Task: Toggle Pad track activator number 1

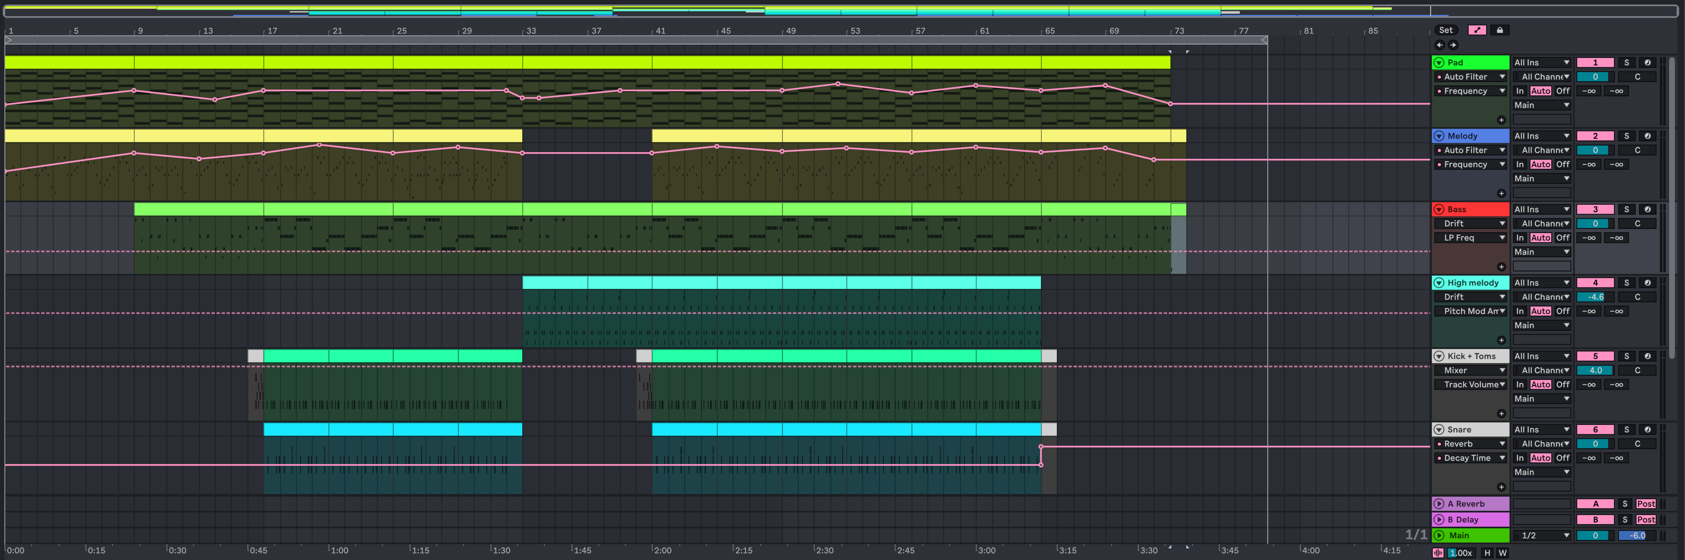Action: click(1595, 63)
